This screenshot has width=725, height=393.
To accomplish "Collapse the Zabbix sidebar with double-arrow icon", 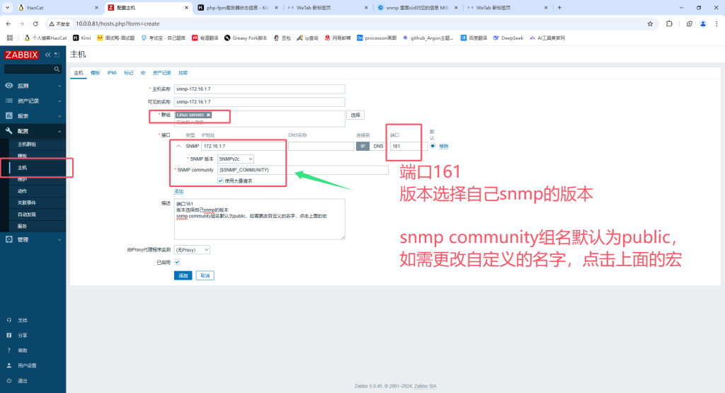I will [x=48, y=55].
